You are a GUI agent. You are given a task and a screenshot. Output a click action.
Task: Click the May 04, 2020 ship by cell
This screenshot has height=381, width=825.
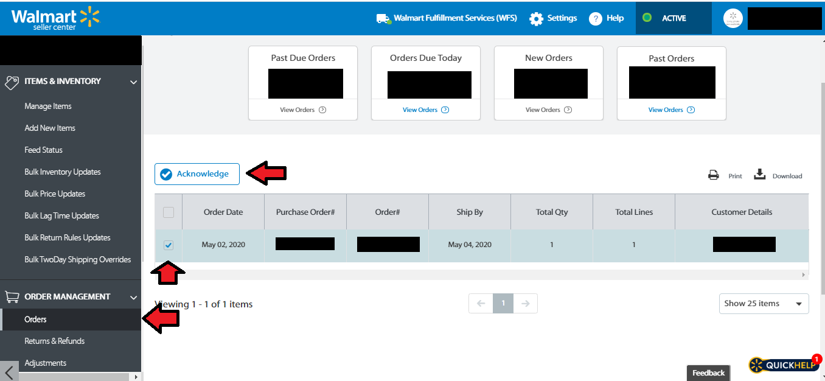click(x=470, y=245)
